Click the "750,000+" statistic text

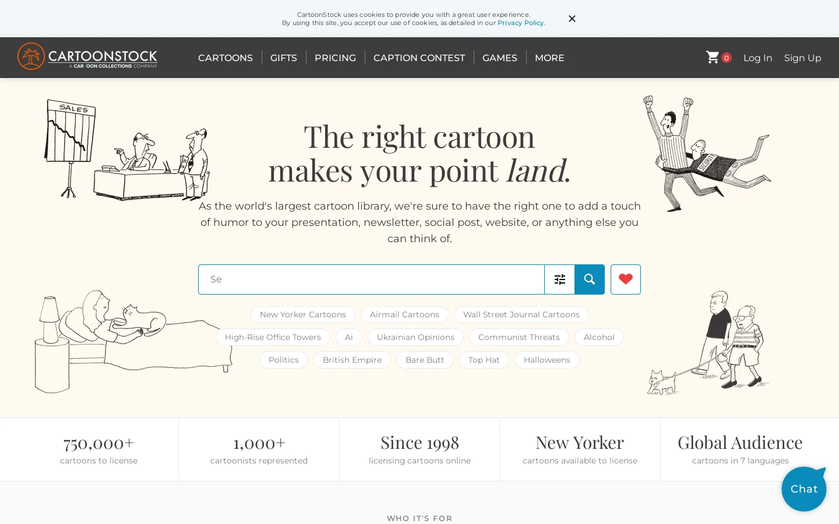click(99, 443)
